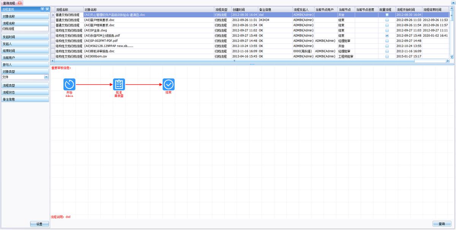
Task: Click the 设置 settings button
Action: coord(40,224)
